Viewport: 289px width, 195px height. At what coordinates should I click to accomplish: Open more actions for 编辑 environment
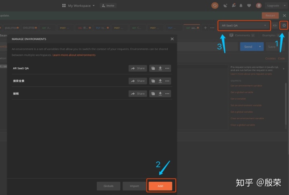tap(167, 94)
